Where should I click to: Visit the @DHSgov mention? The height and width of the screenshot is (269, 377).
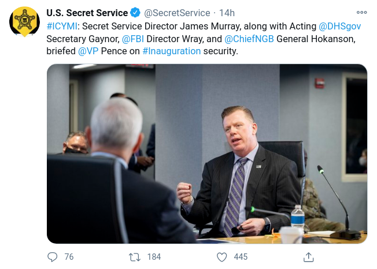pos(343,25)
